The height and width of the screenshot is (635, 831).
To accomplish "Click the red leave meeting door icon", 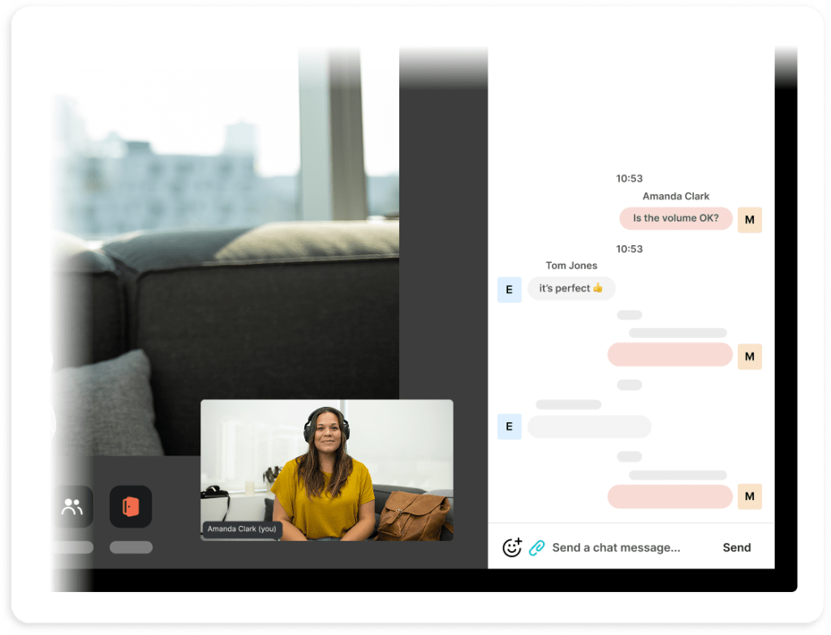I will 131,507.
